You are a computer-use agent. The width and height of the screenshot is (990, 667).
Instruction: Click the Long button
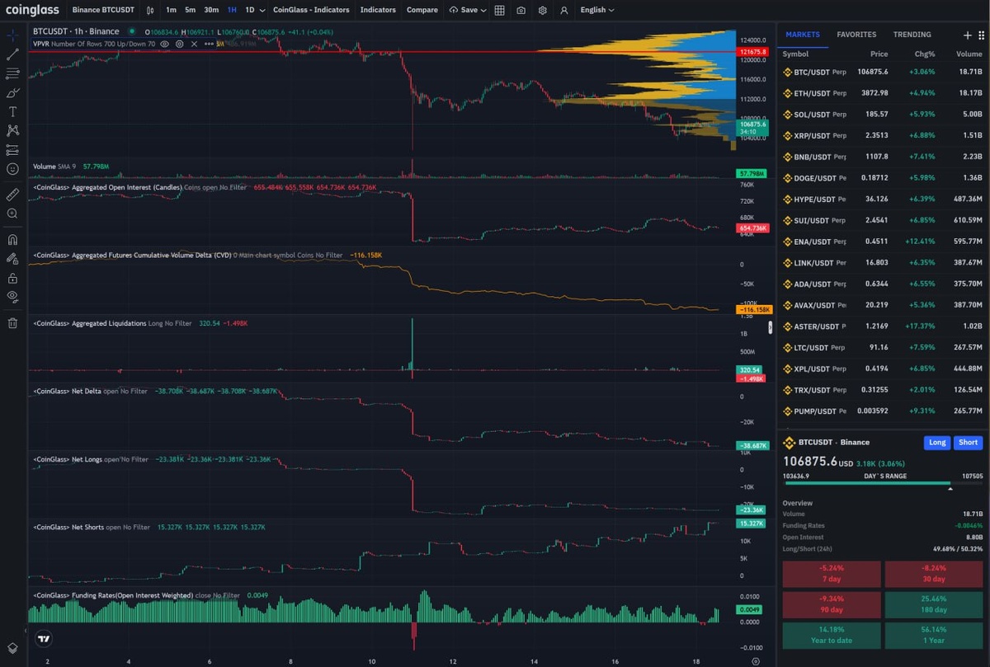(x=937, y=442)
